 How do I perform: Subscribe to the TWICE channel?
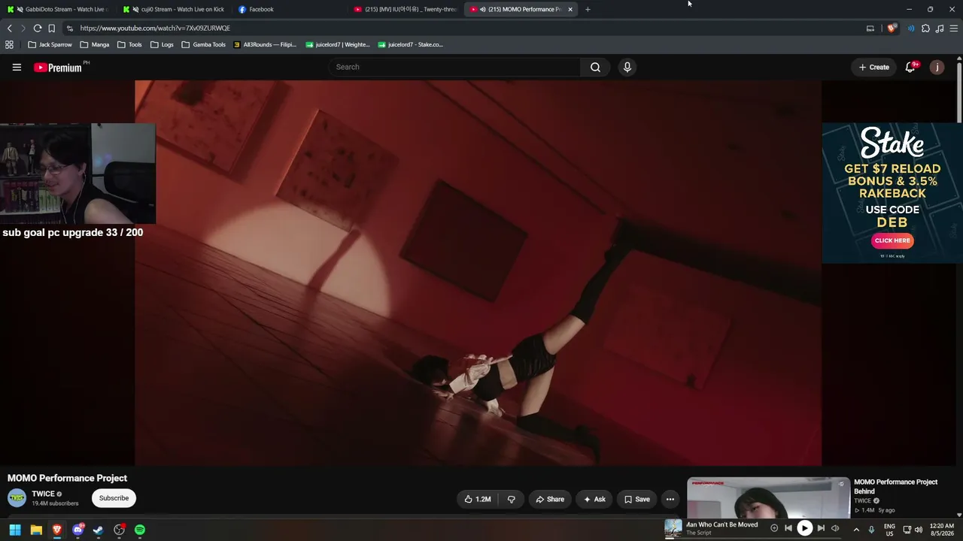click(114, 498)
